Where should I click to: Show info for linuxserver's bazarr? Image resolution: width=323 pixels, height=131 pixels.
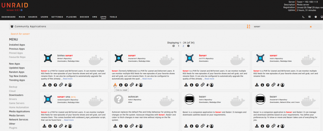click(262, 126)
